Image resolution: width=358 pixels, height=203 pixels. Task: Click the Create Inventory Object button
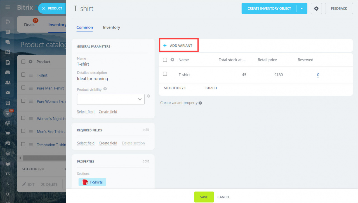pyautogui.click(x=269, y=9)
